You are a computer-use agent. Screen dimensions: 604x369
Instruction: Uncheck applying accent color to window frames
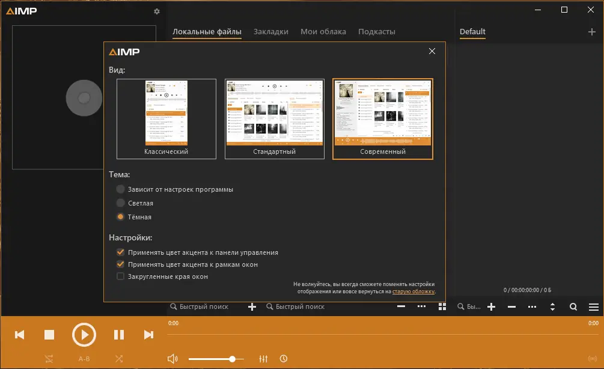click(x=120, y=264)
